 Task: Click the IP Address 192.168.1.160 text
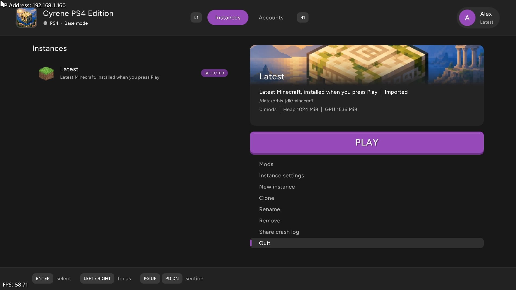[35, 5]
